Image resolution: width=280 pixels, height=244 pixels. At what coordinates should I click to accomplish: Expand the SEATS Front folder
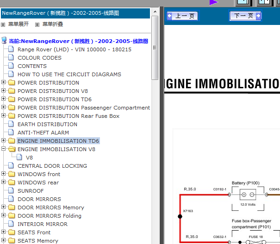(3, 232)
